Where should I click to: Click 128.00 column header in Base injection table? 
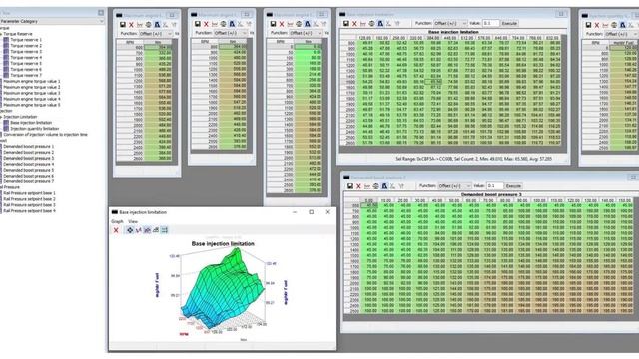point(365,38)
